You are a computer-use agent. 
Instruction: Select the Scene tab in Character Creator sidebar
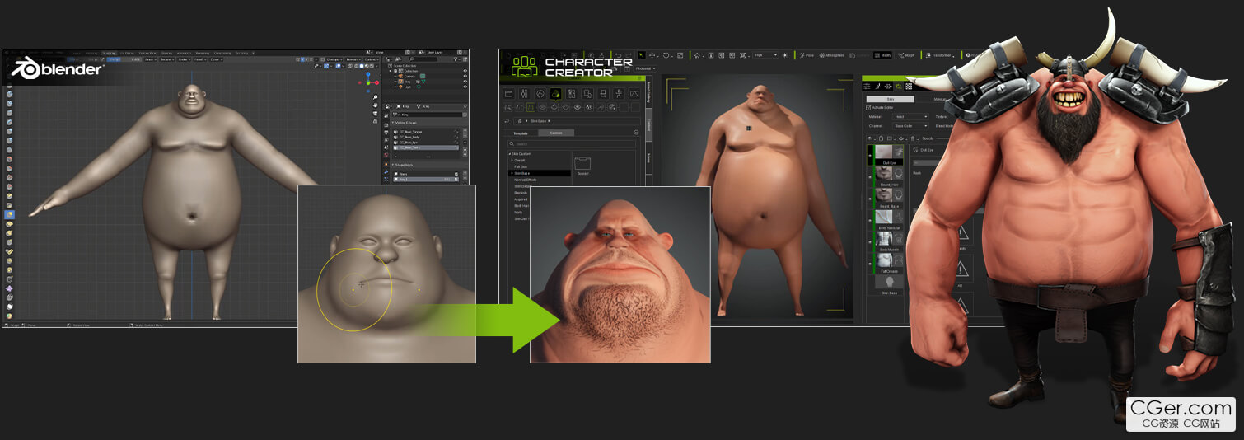[x=648, y=157]
